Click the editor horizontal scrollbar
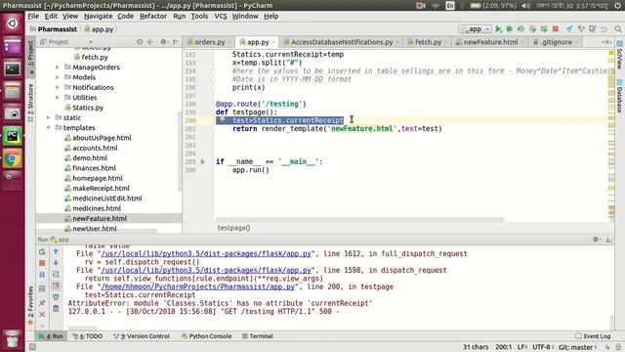 pos(359,219)
